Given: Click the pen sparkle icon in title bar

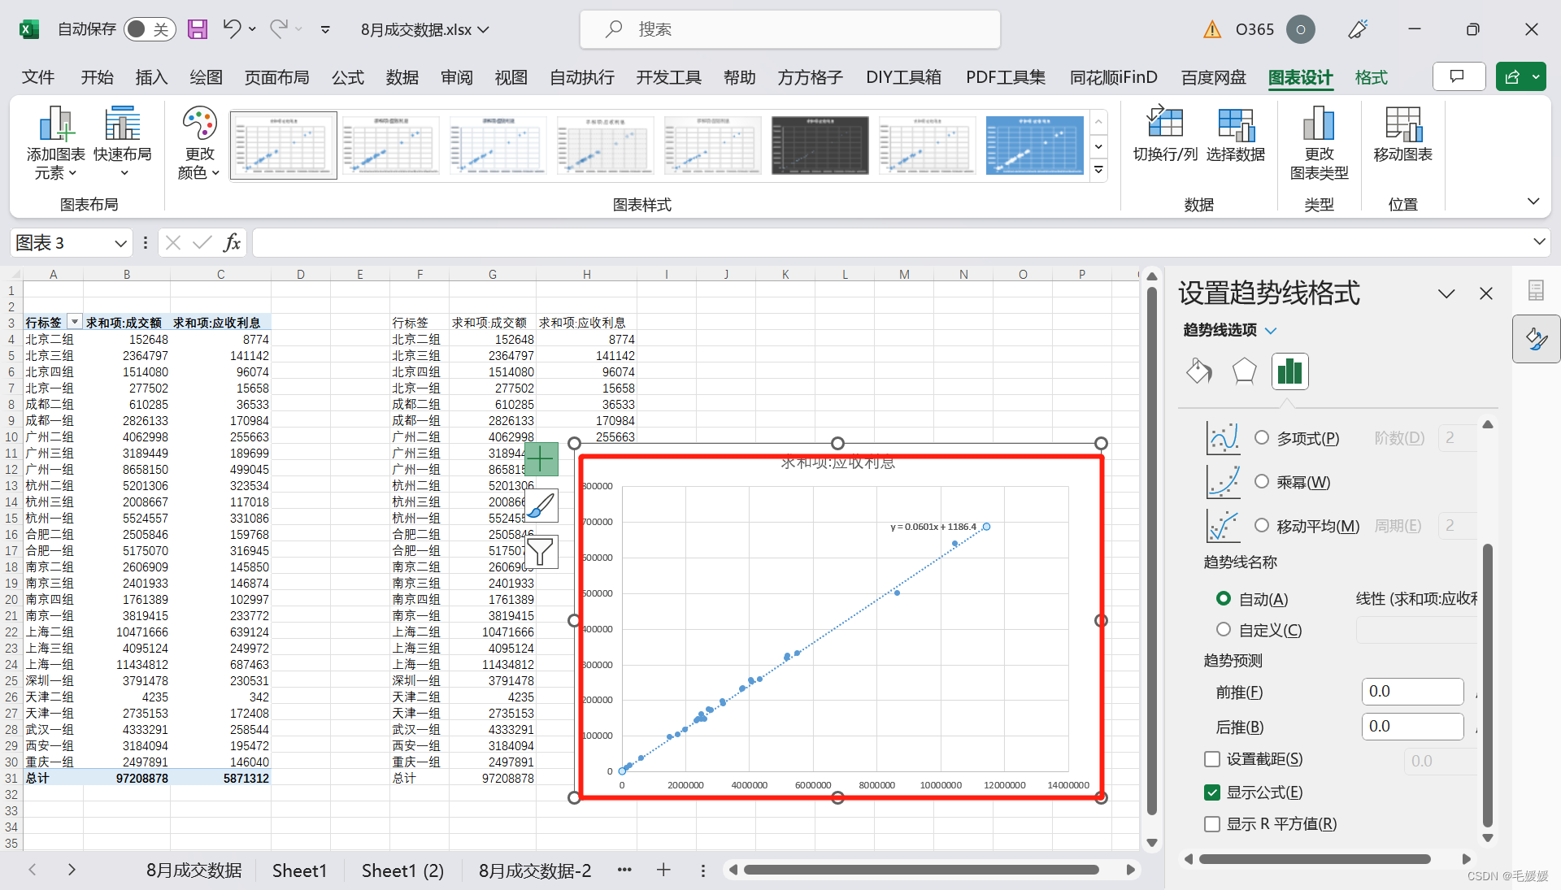Looking at the screenshot, I should (x=1358, y=30).
